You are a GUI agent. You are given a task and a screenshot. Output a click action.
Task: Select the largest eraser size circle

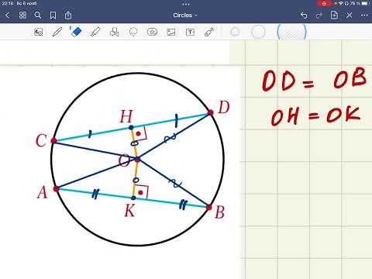pos(291,32)
